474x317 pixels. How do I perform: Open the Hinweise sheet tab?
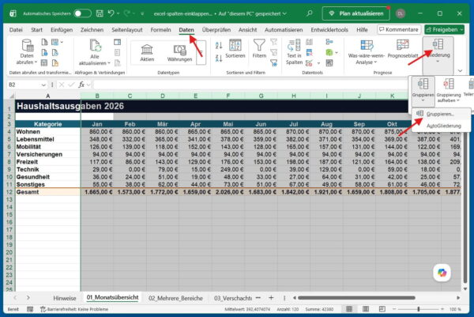65,298
